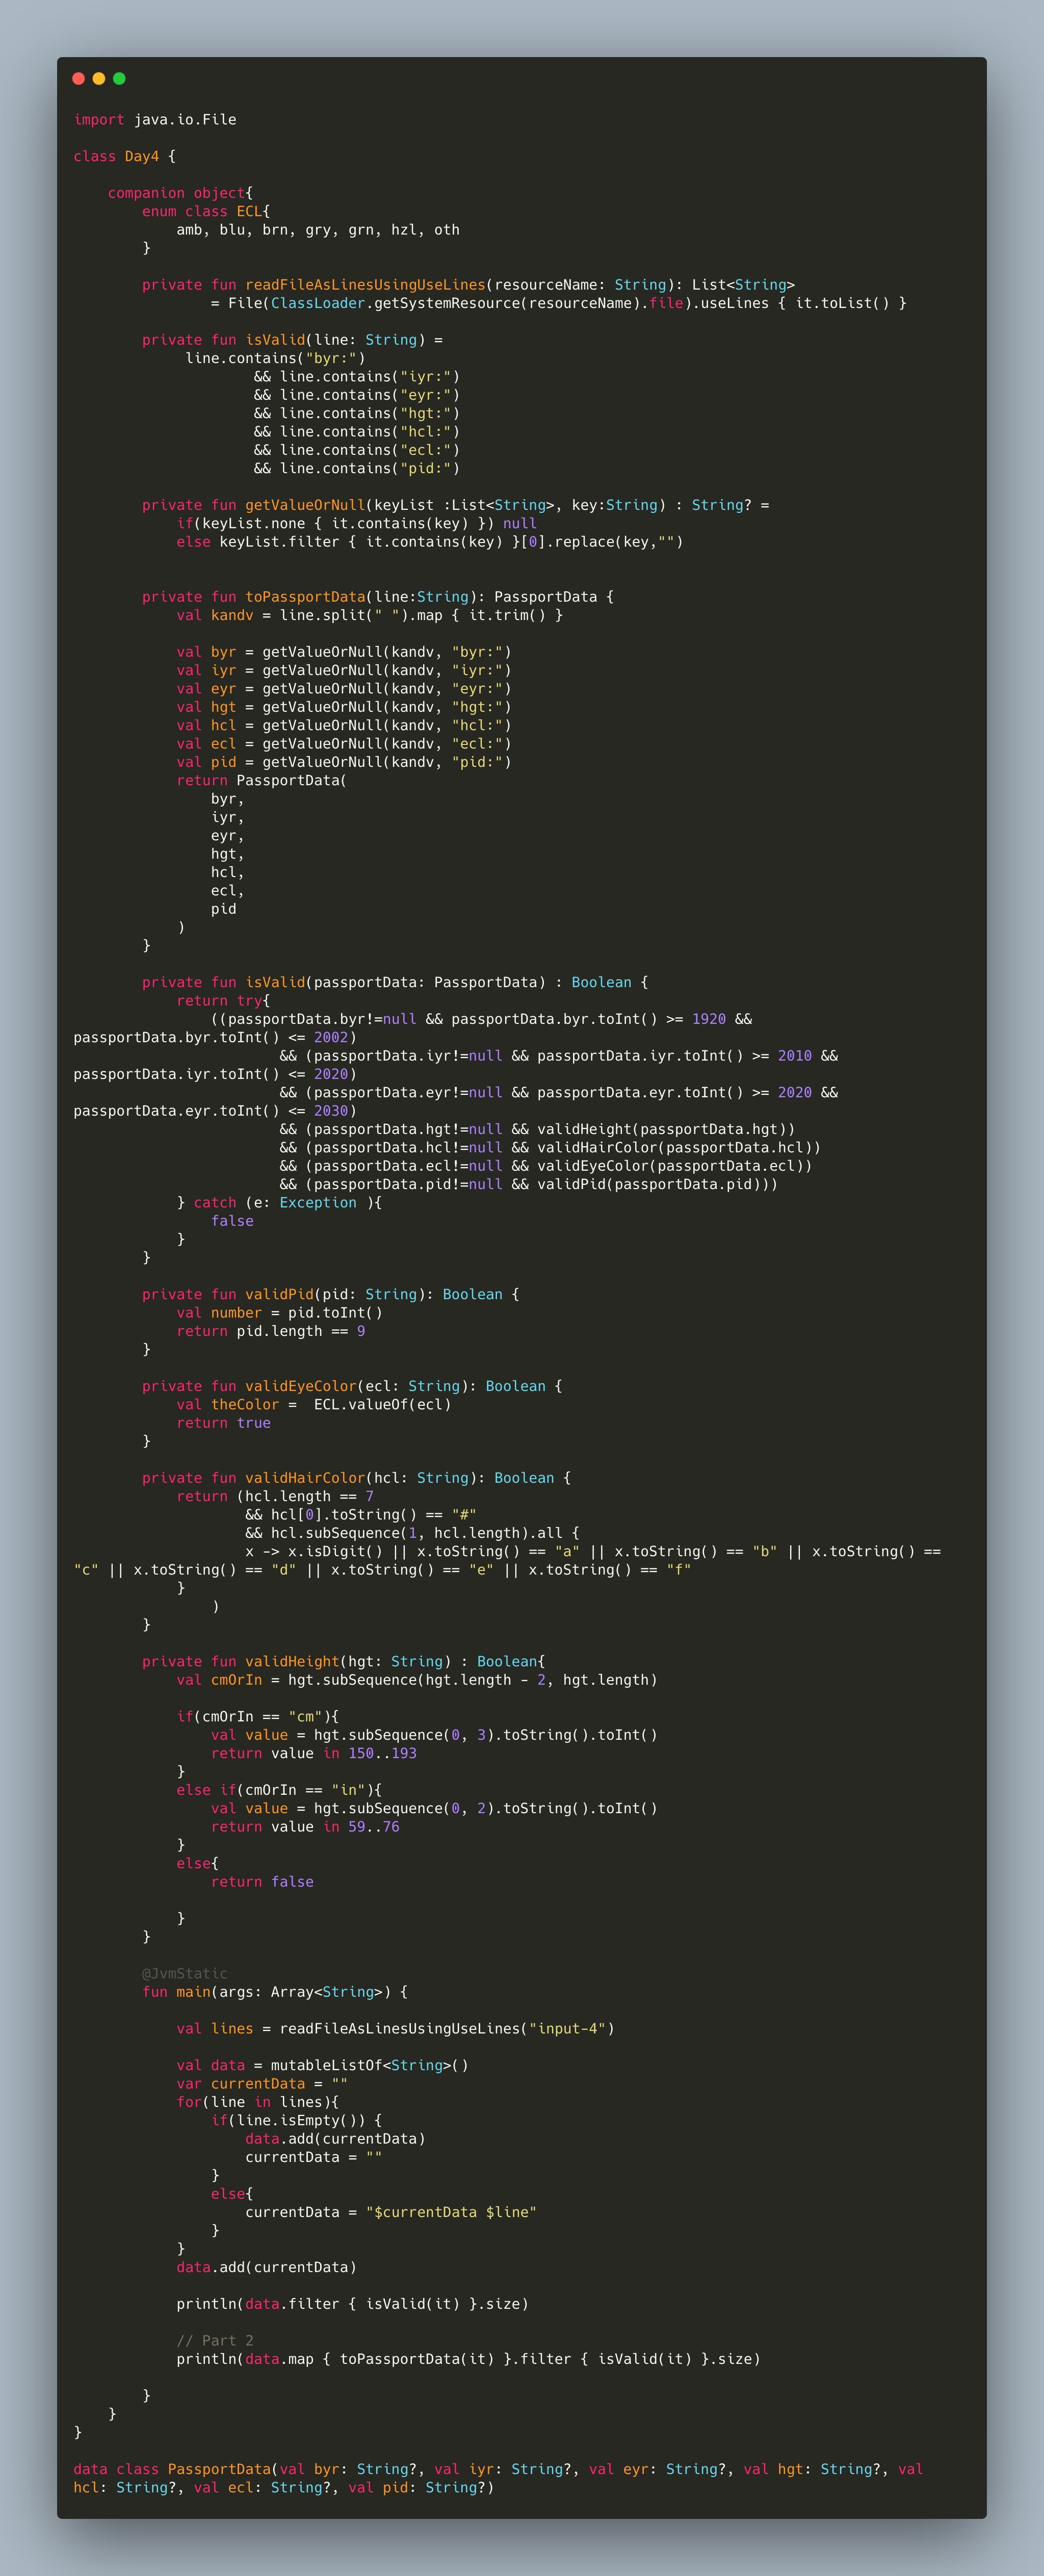Click '&& hcl[0].toString() == "#"' line
This screenshot has height=2576, width=1044.
361,1515
